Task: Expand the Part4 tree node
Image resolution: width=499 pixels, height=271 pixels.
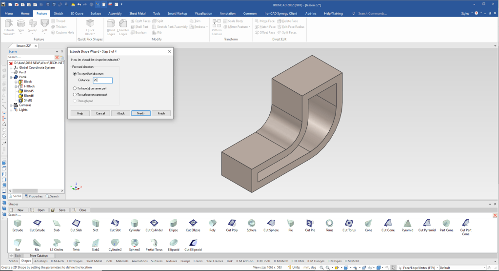Action: click(11, 77)
